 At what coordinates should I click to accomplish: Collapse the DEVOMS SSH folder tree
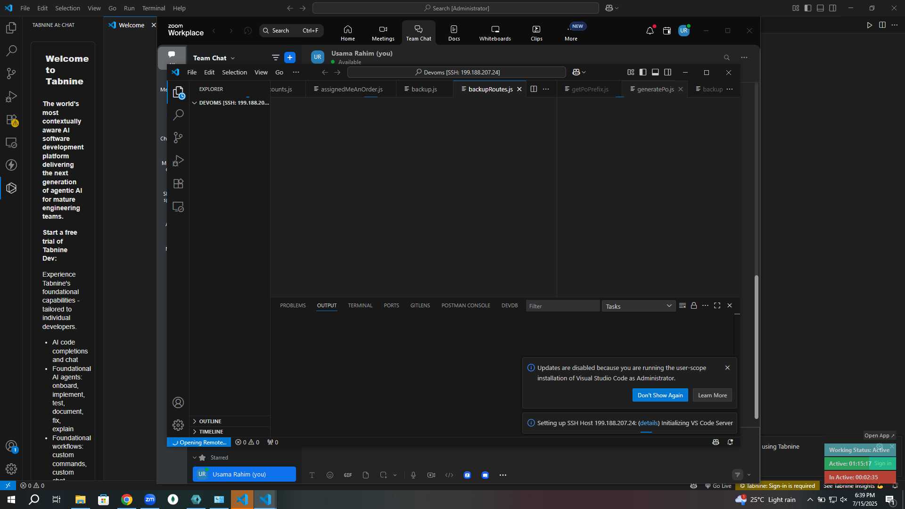pyautogui.click(x=230, y=103)
